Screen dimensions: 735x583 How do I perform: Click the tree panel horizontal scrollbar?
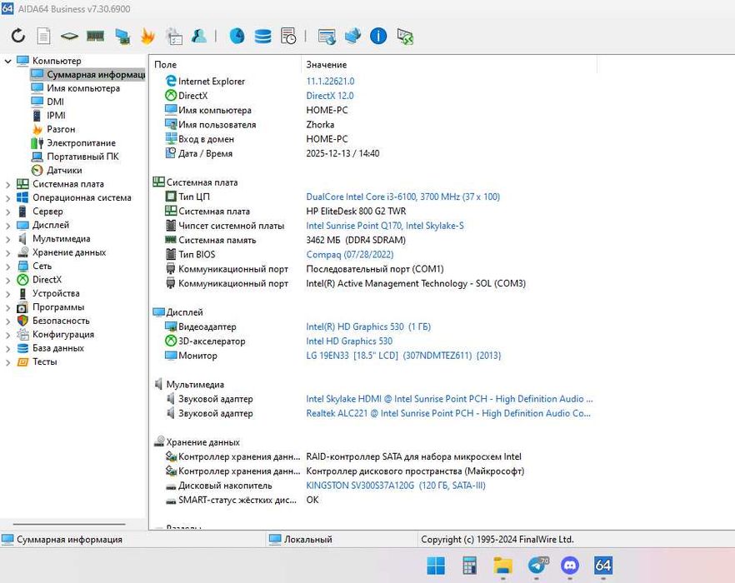pyautogui.click(x=69, y=524)
